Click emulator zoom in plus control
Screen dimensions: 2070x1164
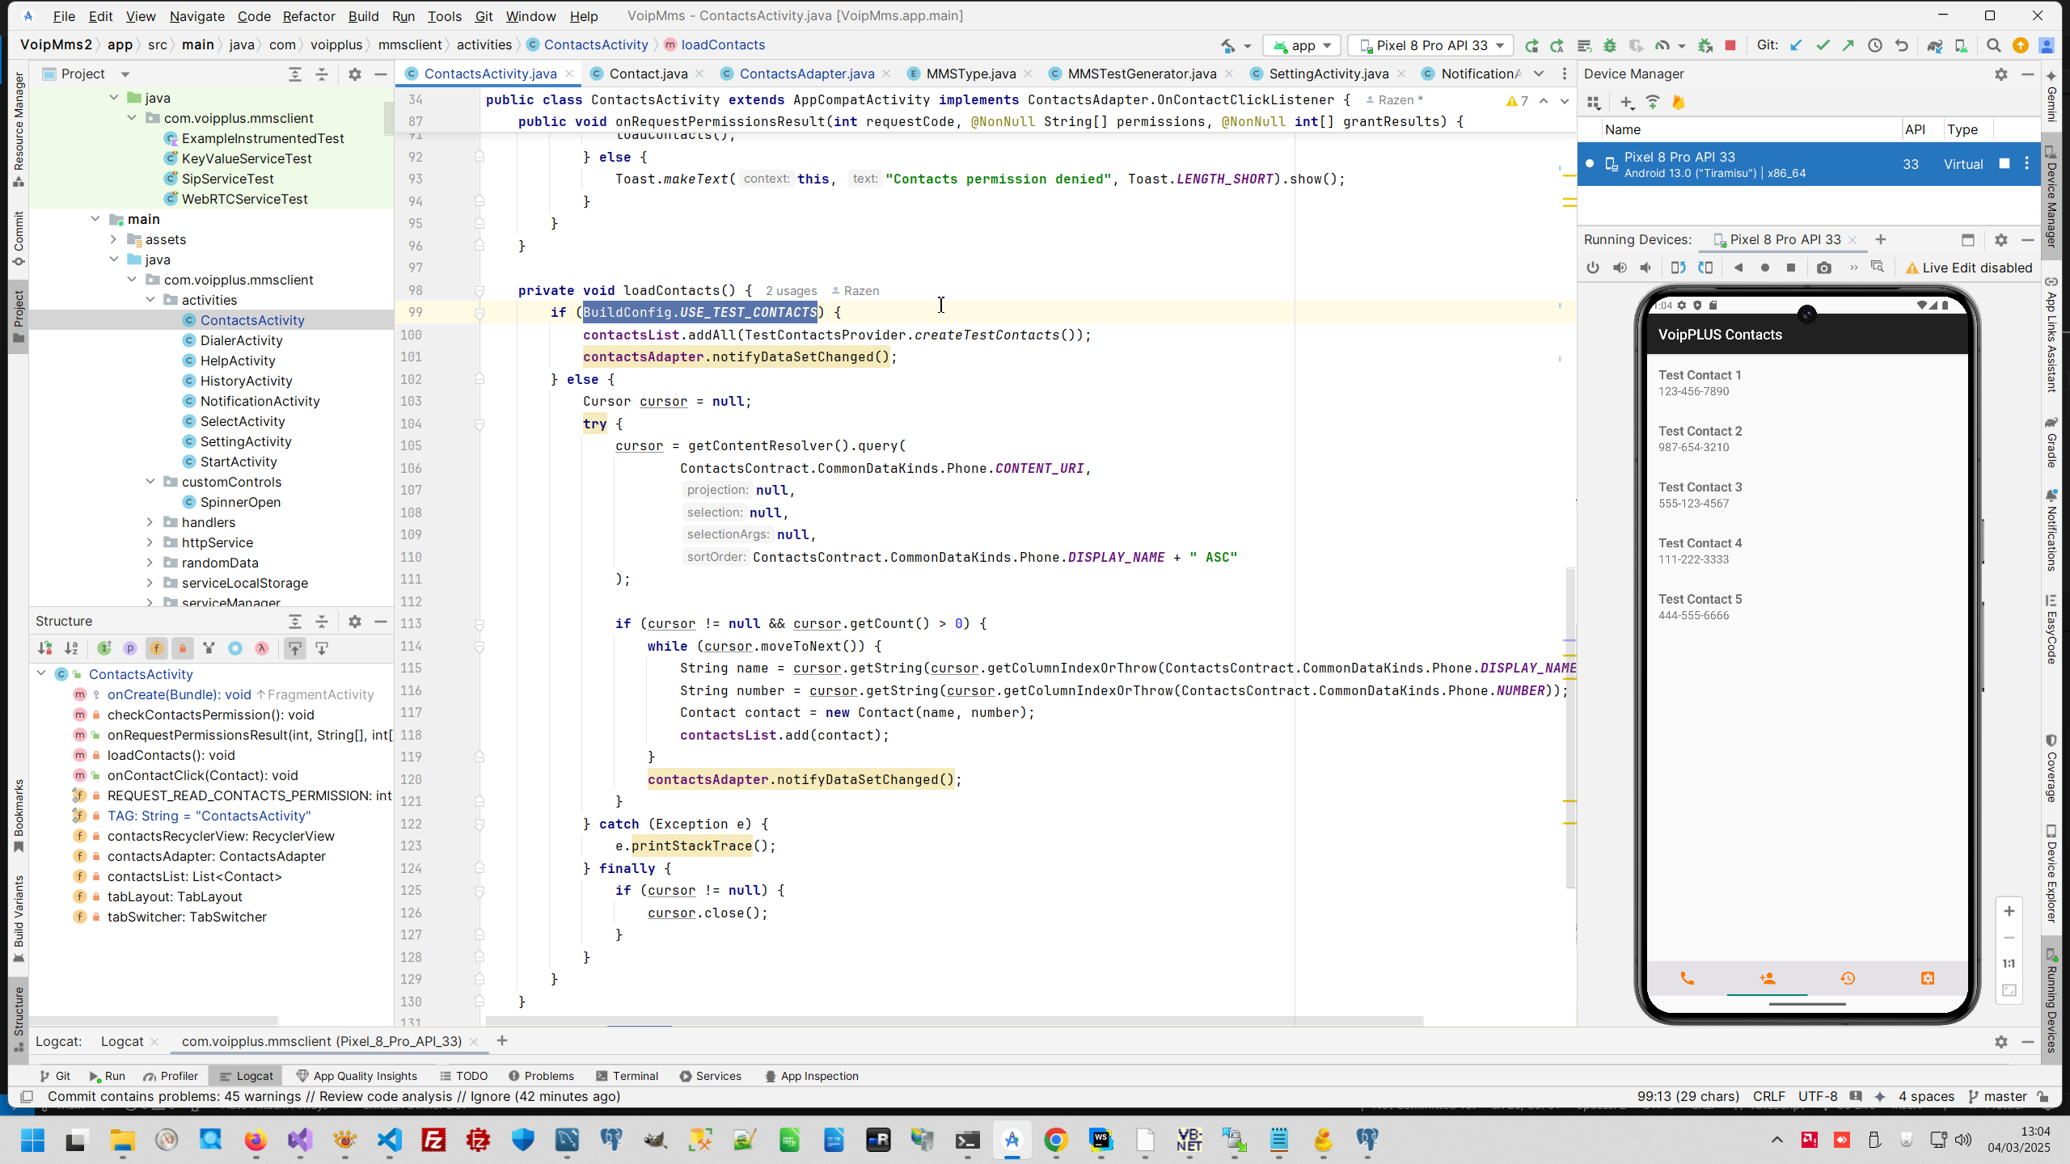click(2009, 911)
